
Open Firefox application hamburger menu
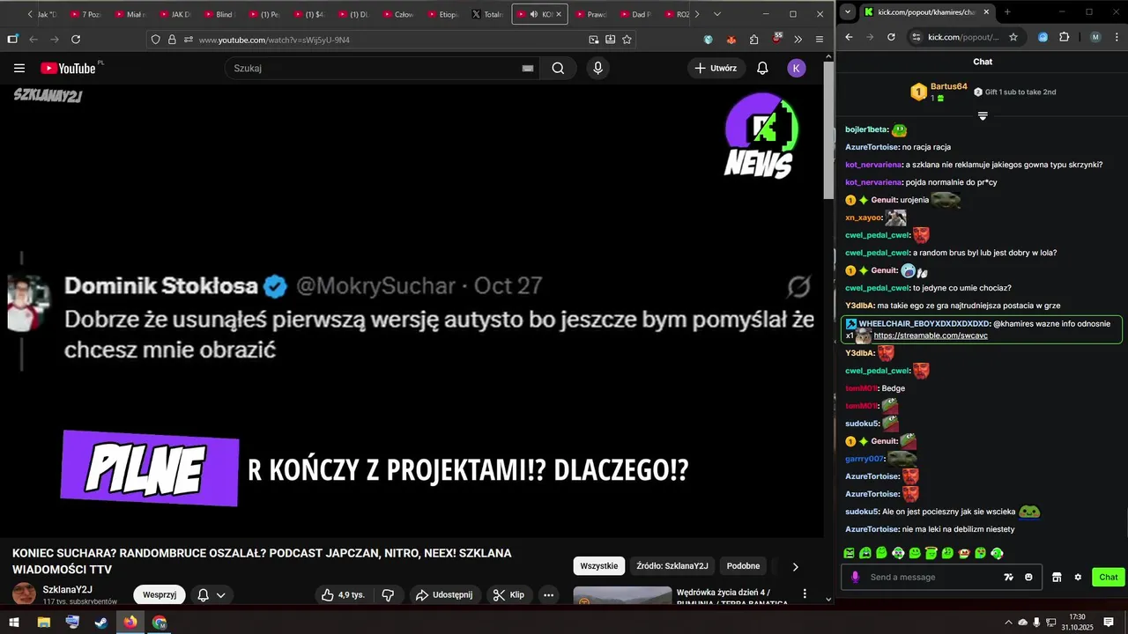(x=820, y=40)
